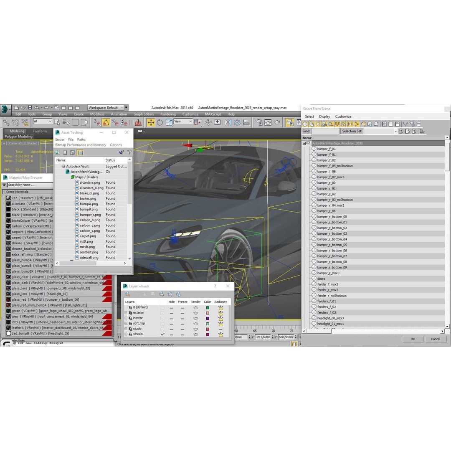This screenshot has width=451, height=451.
Task: Click the Unlink Selection icon
Action: coord(15,122)
